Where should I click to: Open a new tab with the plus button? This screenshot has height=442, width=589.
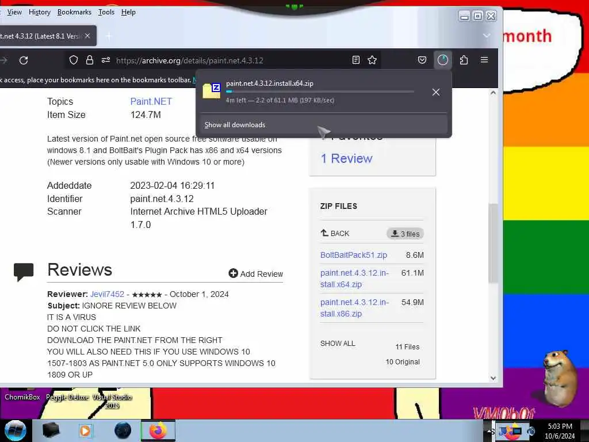pyautogui.click(x=109, y=36)
